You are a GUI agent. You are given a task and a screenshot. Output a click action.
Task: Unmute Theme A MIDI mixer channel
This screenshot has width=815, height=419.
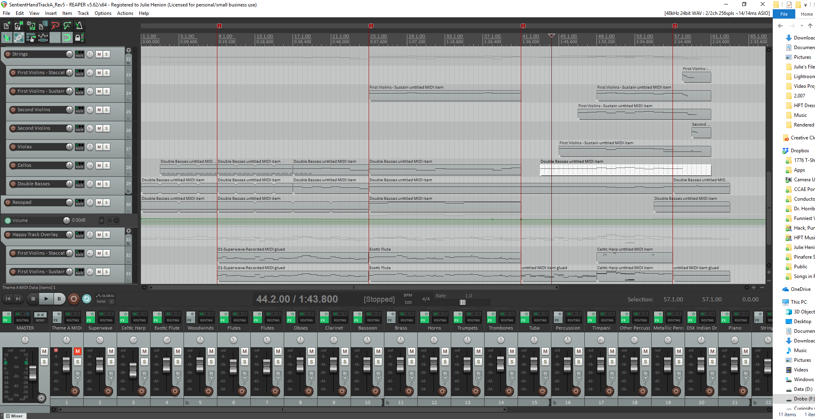click(78, 351)
